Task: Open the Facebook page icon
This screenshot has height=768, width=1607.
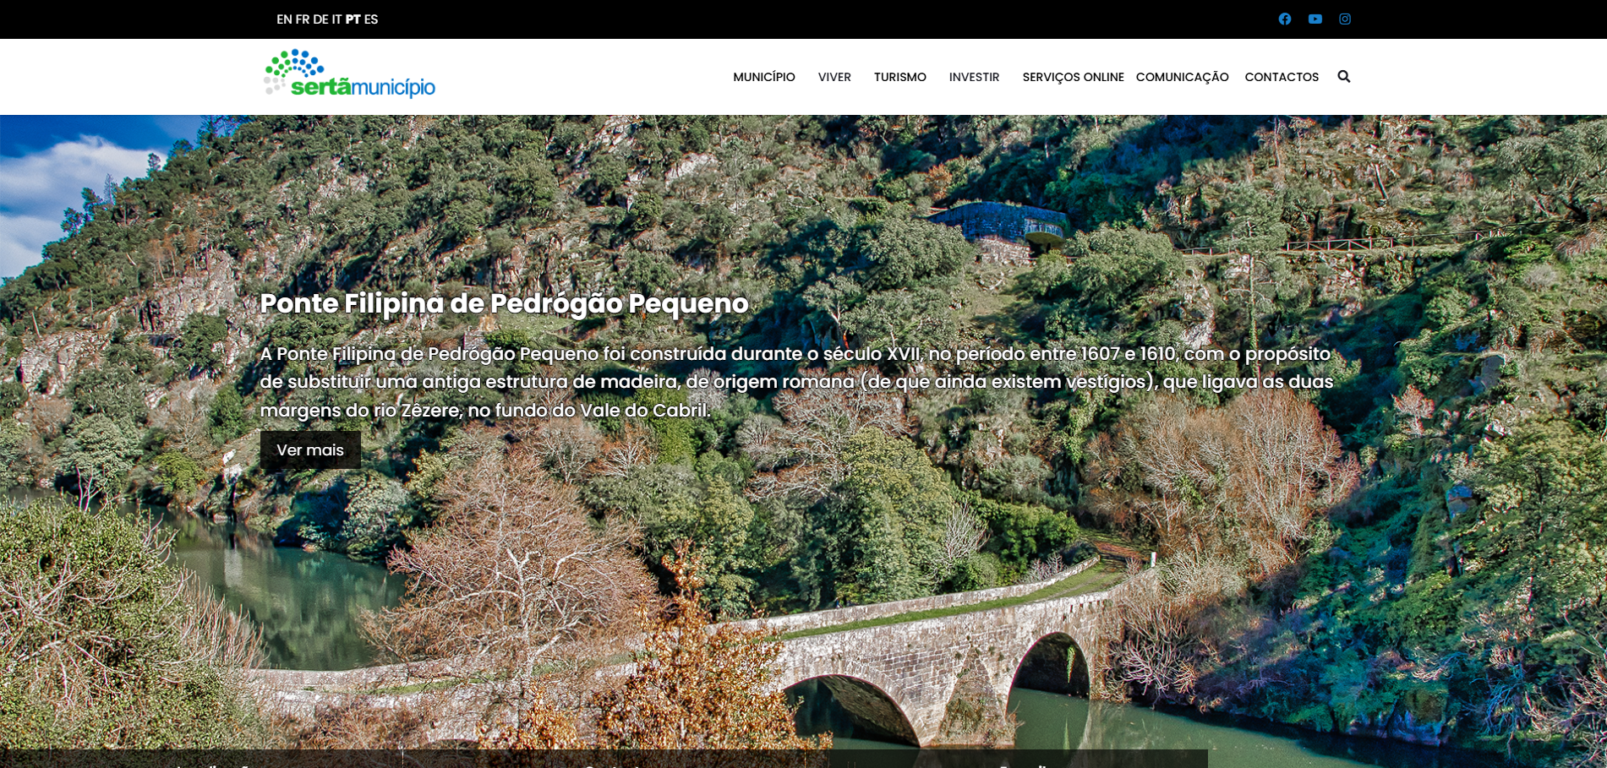Action: click(1284, 19)
